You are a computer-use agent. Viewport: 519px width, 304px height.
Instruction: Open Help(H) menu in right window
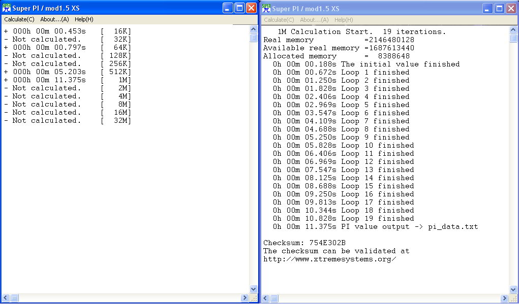tap(344, 20)
